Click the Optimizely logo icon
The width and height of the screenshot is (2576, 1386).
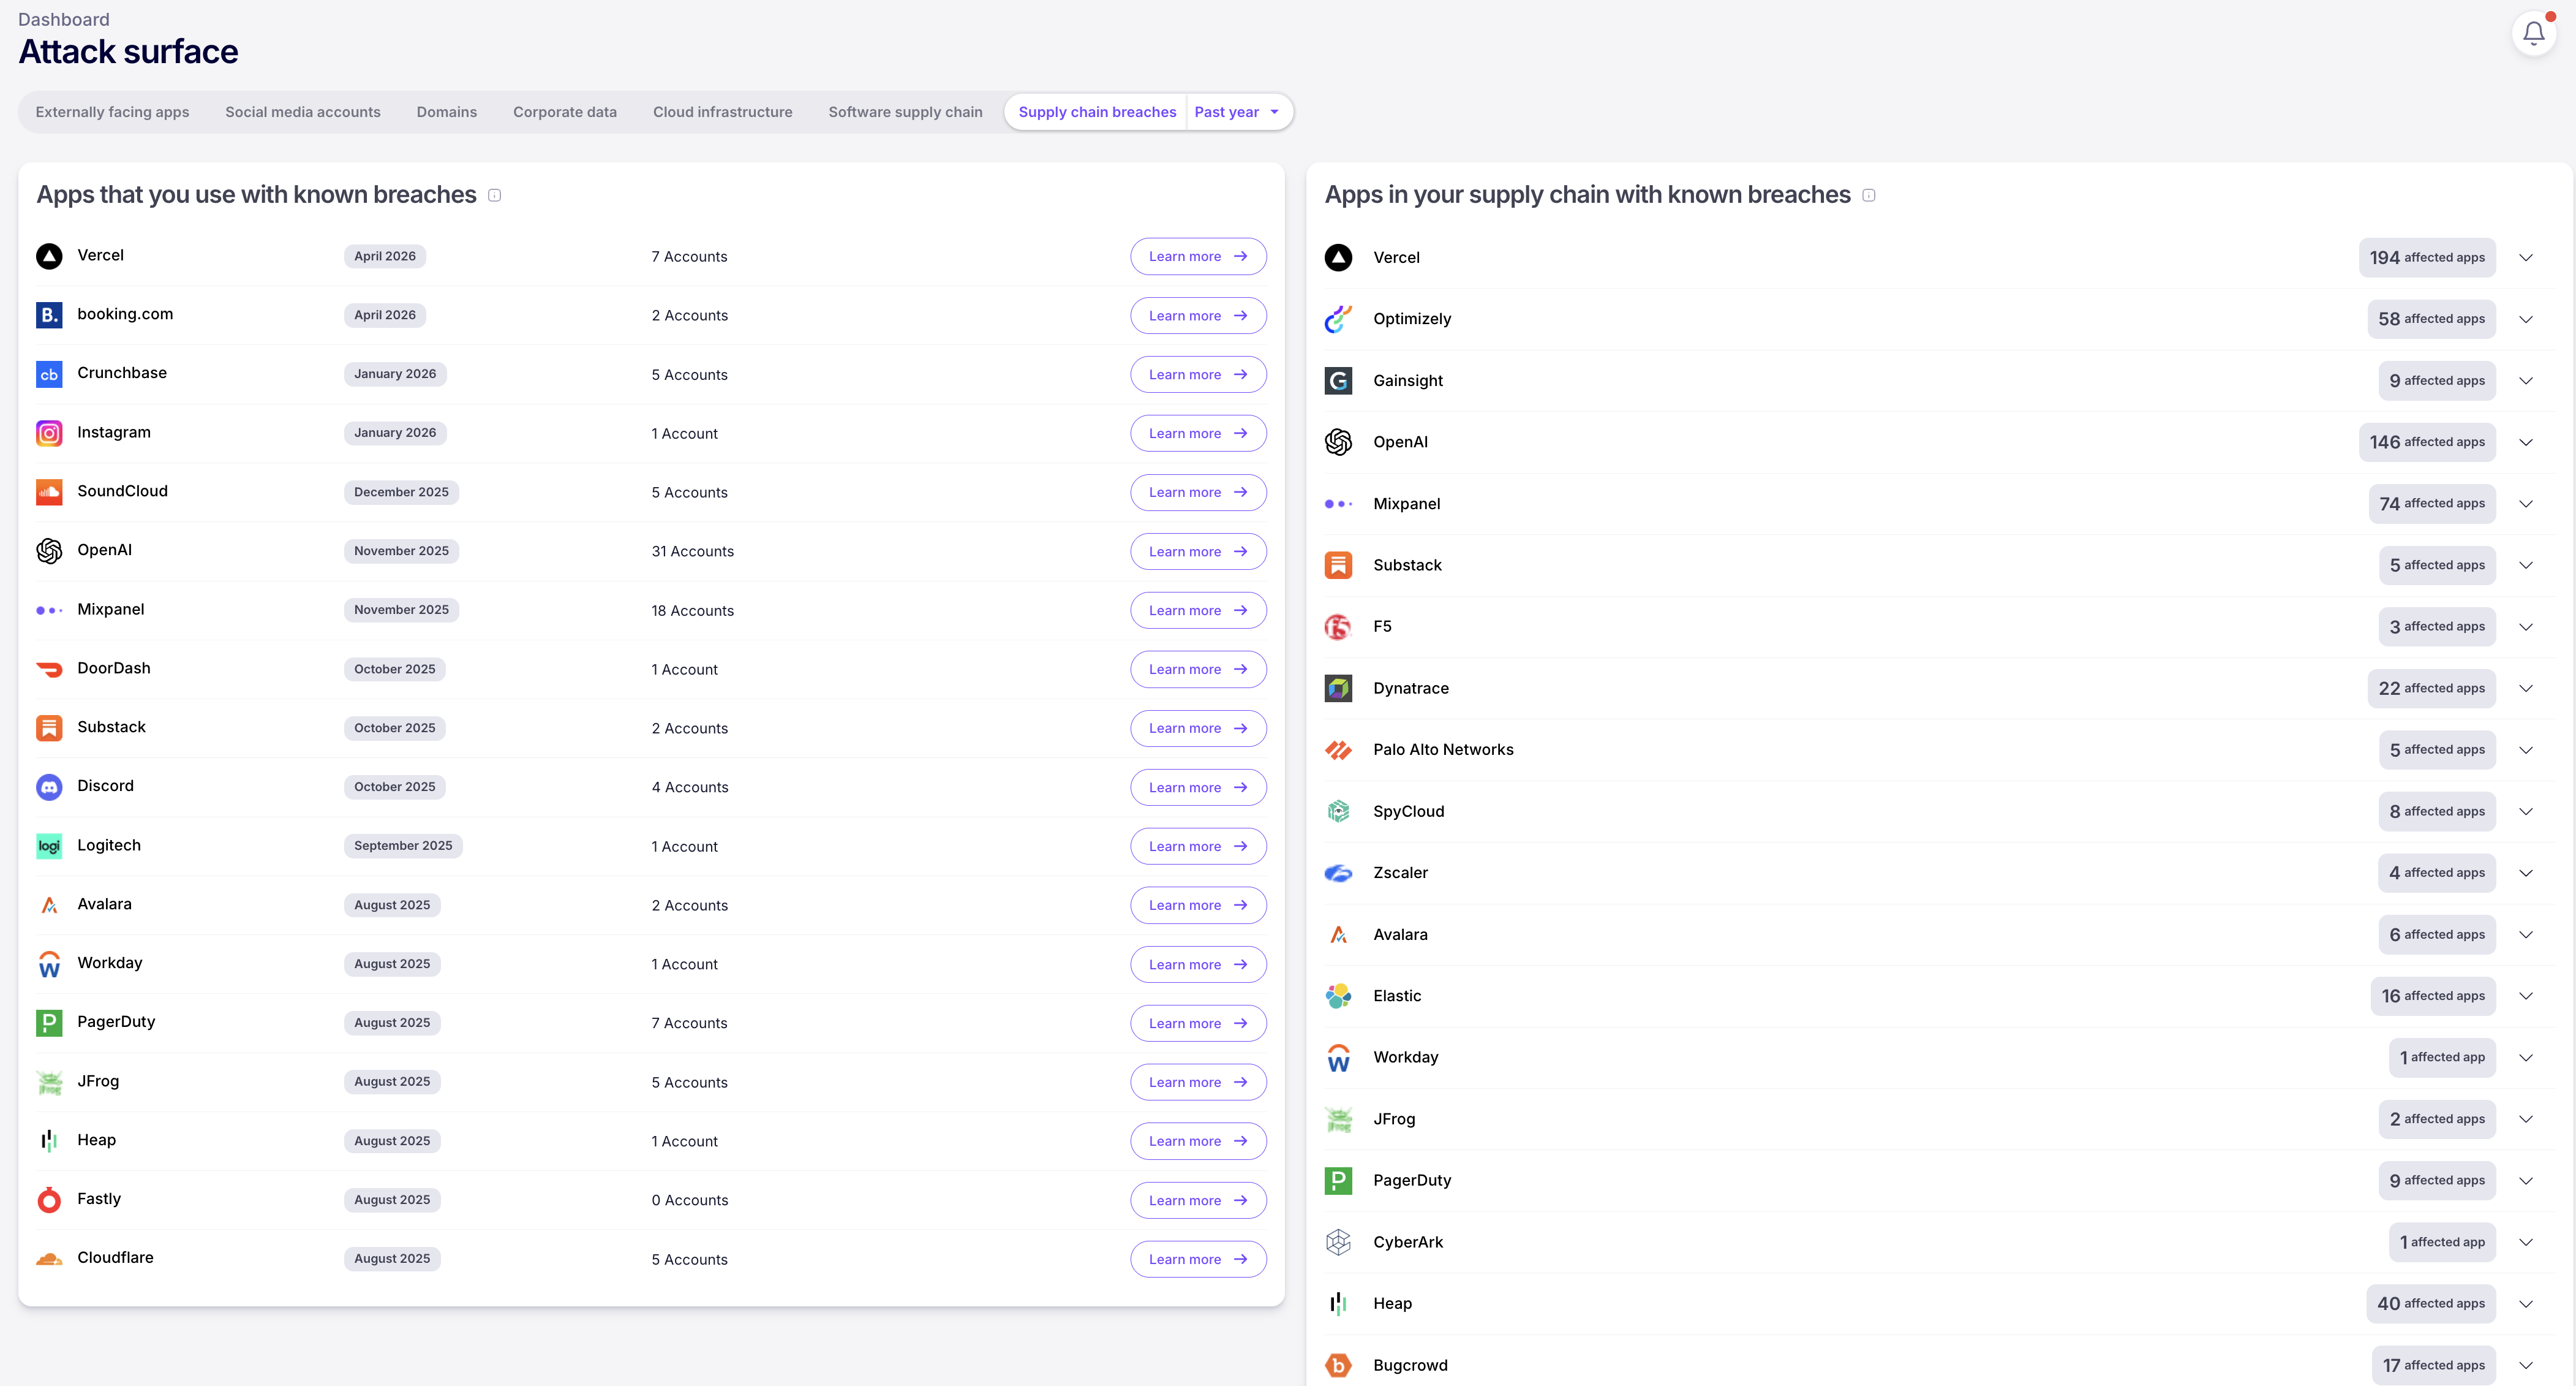(x=1338, y=319)
